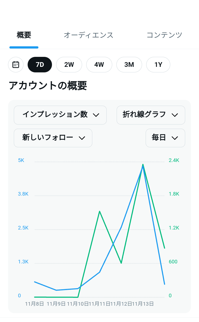
Task: Click the アカウントの概要 heading
Action: (48, 86)
